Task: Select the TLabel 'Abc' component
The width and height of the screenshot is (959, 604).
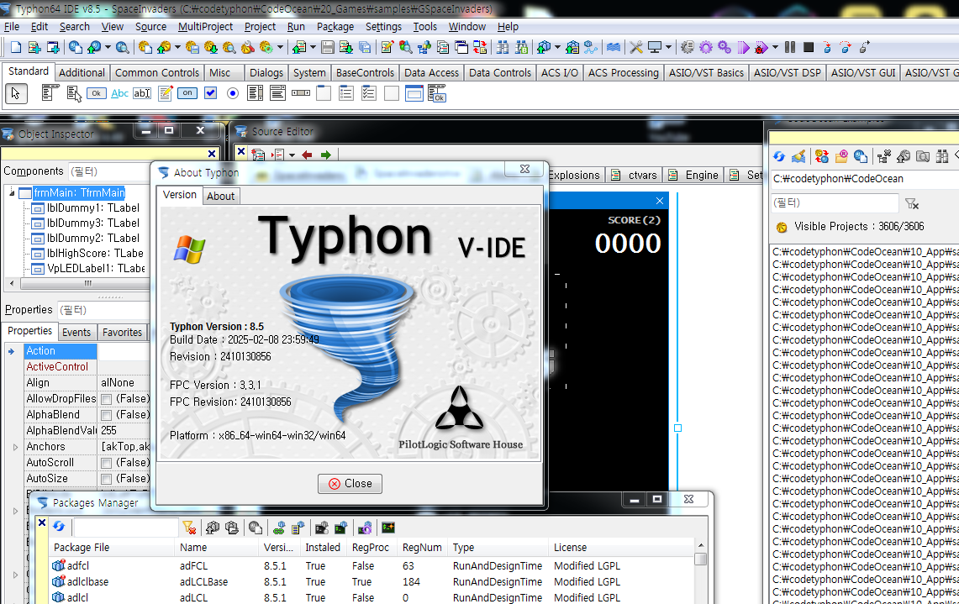Action: coord(120,93)
